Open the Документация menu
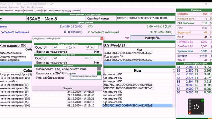Screen dimensions: 212x119 click(x=37, y=7)
